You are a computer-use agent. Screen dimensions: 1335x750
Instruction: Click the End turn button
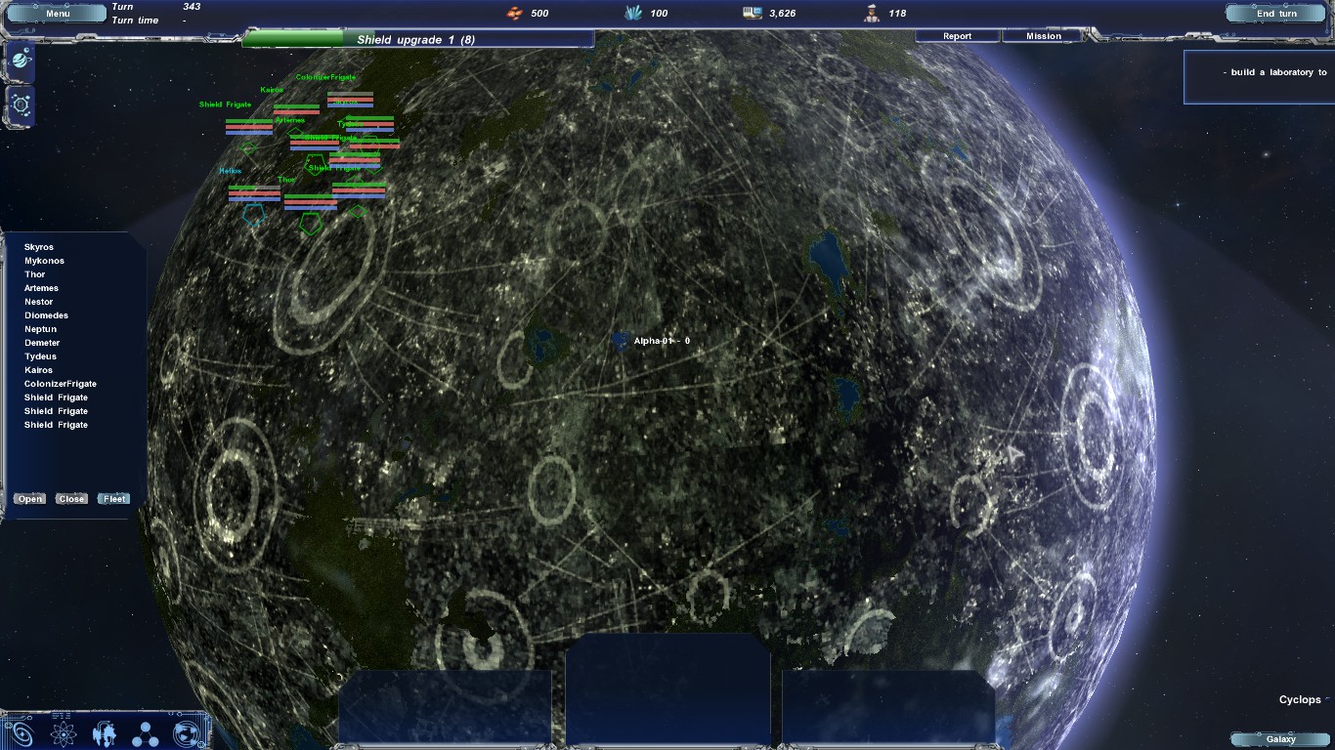coord(1276,14)
